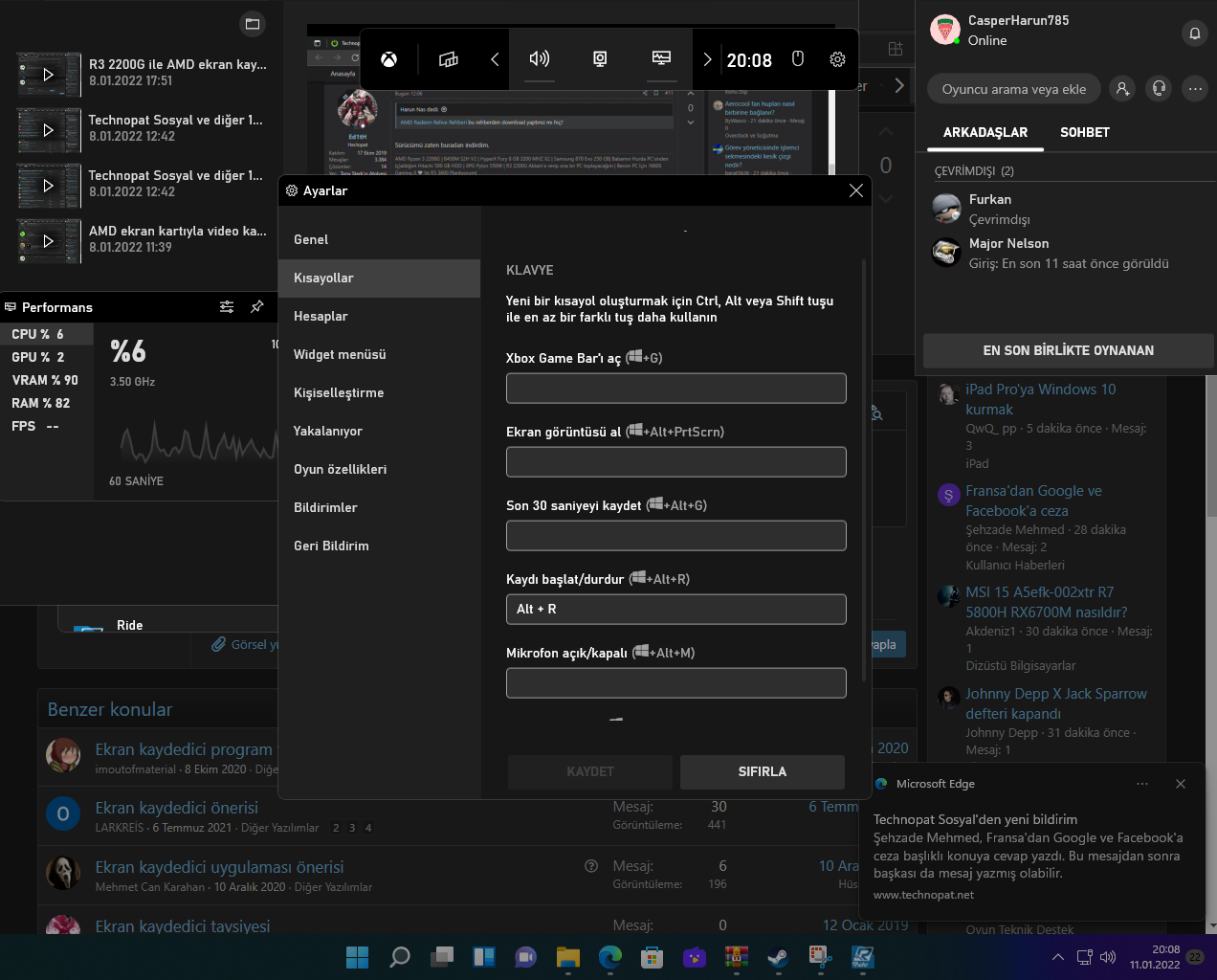This screenshot has width=1217, height=980.
Task: Open Microsoft Store from the taskbar
Action: tap(652, 956)
